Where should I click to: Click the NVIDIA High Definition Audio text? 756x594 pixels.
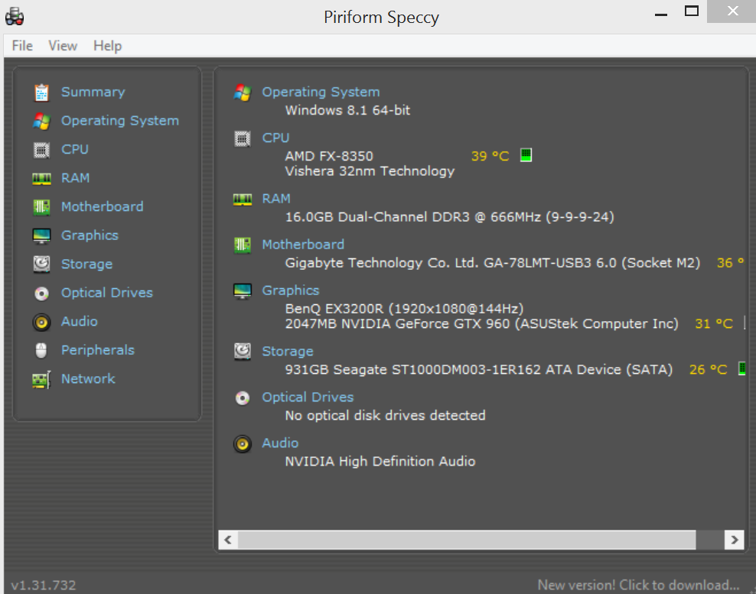(380, 462)
